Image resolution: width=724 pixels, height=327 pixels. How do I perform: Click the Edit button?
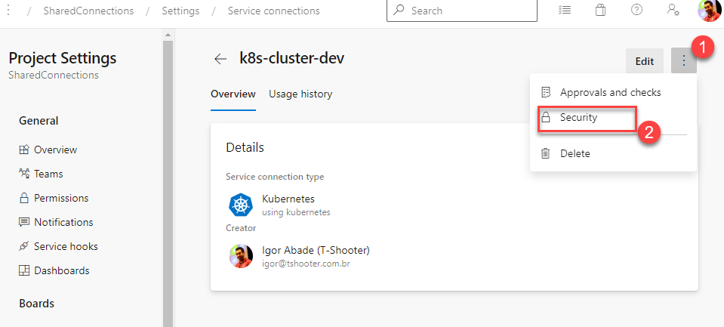tap(645, 61)
